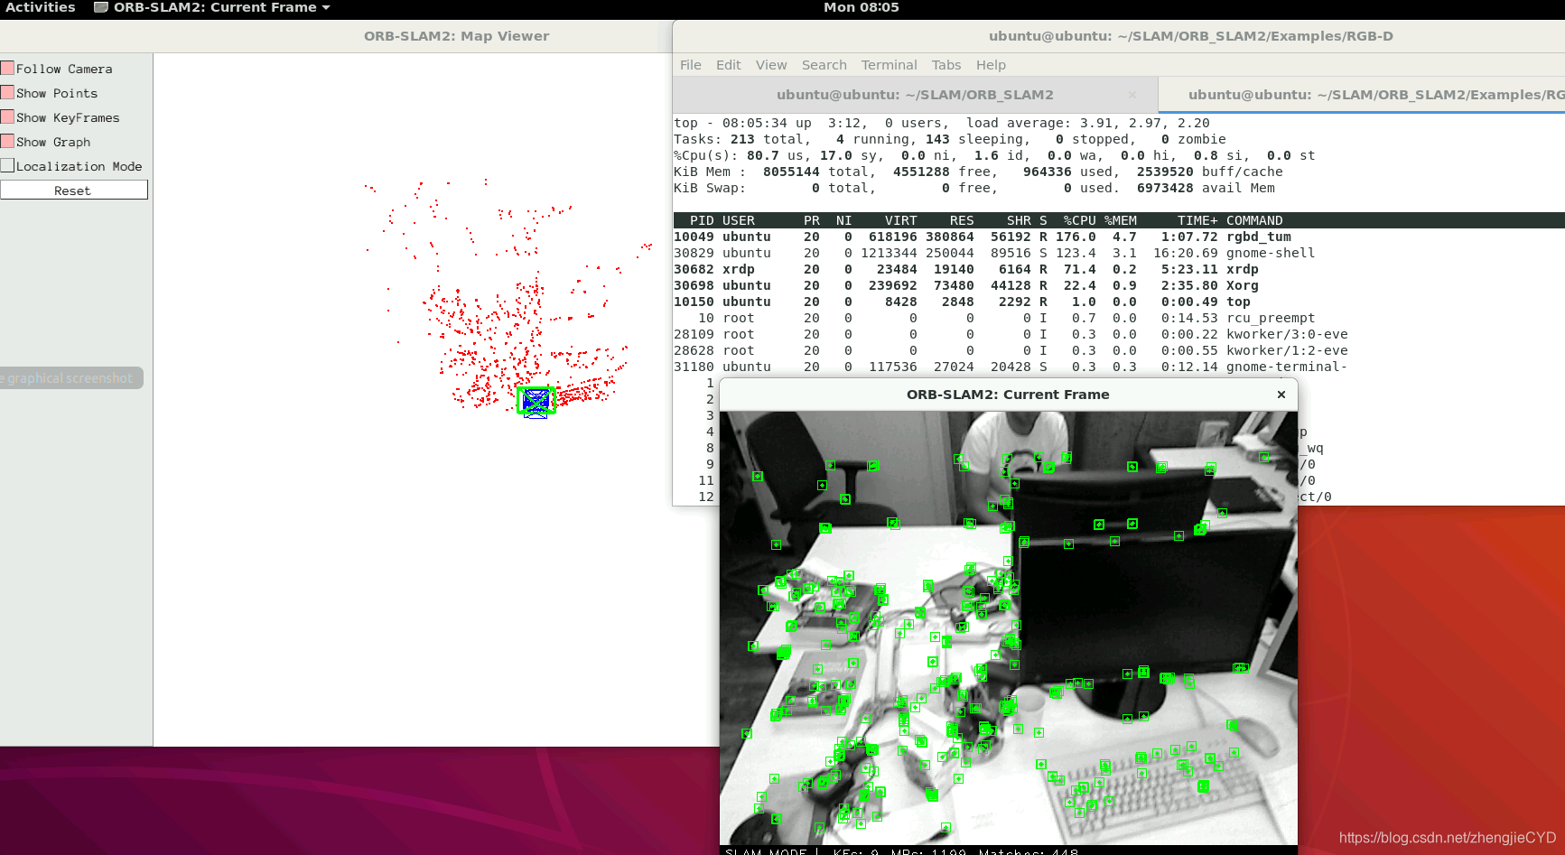Close the ~/SLAM/ORB_SLAM2 terminal tab
1565x855 pixels.
click(1132, 95)
